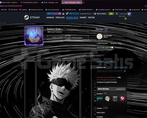The width and height of the screenshot is (147, 118).
Task: Open the İstek Listesi link
Action: tap(101, 112)
